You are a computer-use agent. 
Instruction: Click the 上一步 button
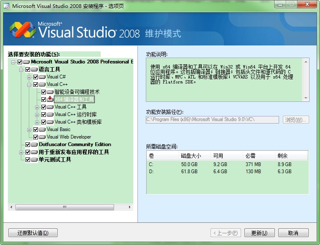[226, 233]
